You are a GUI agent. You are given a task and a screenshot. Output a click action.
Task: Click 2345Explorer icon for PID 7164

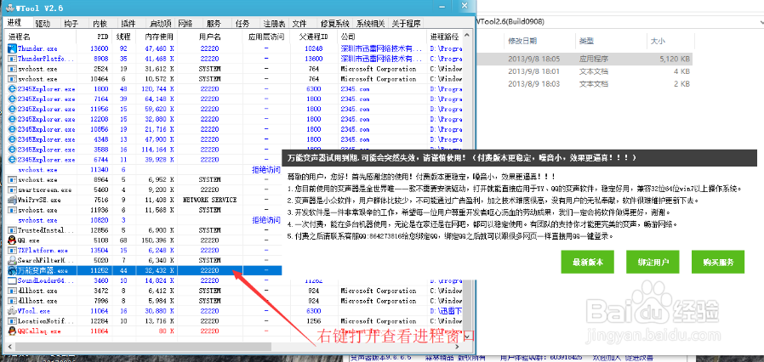click(12, 99)
